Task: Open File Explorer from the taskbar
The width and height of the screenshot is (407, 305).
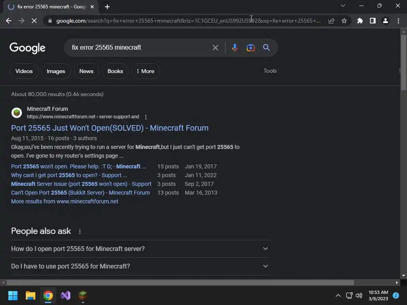Action: point(30,295)
